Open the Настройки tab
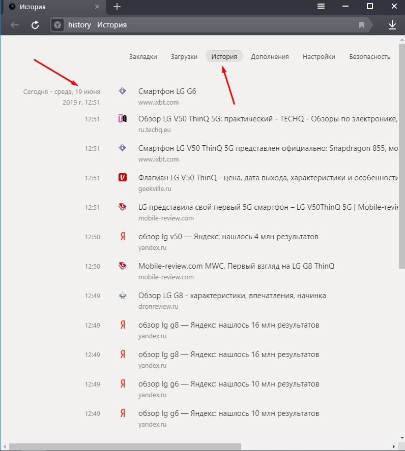Image resolution: width=405 pixels, height=451 pixels. click(319, 57)
